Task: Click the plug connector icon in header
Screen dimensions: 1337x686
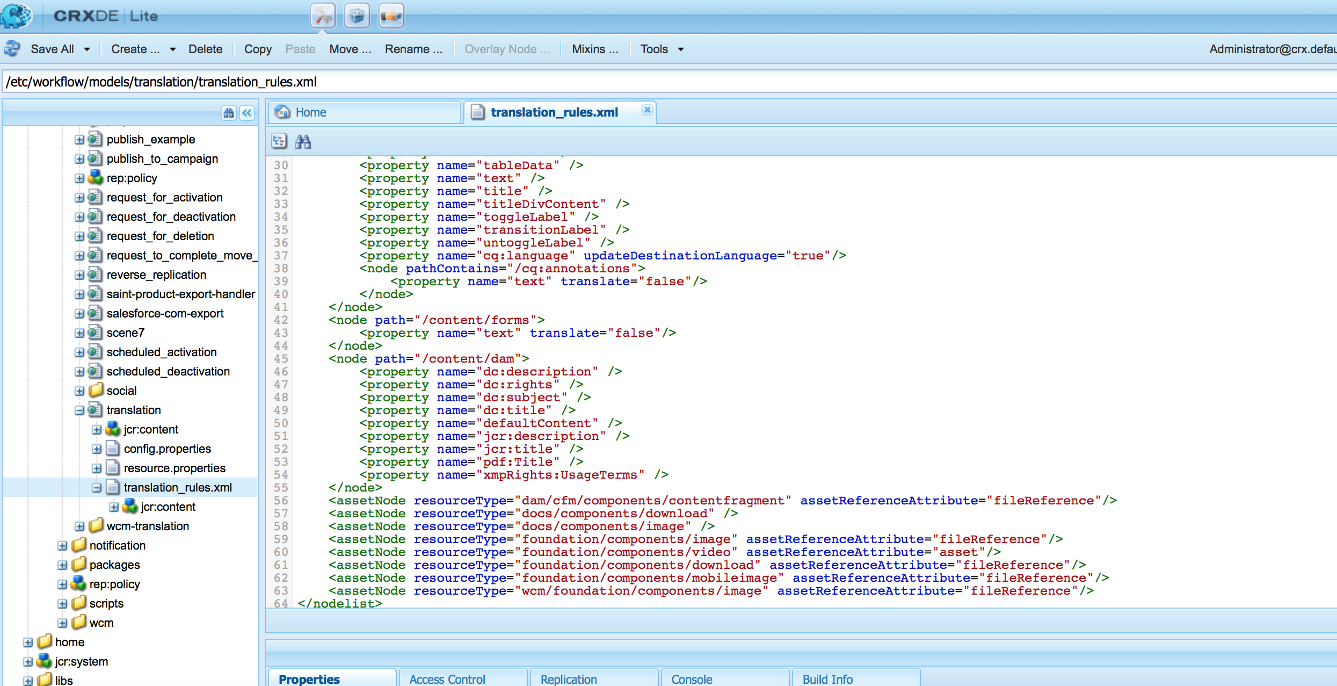Action: click(x=391, y=16)
